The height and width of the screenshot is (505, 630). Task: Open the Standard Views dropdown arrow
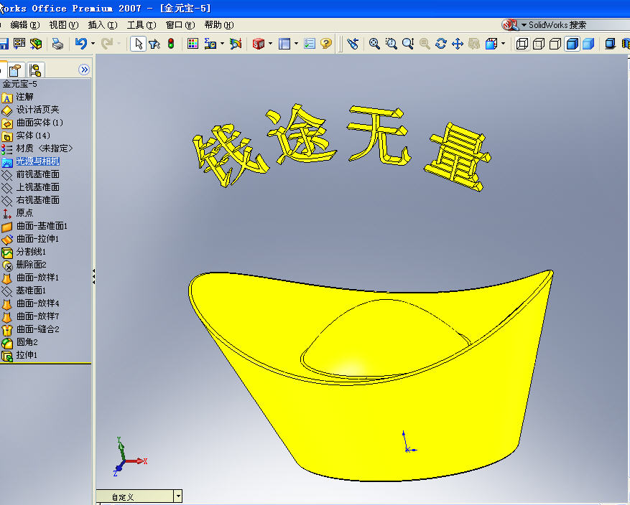(503, 43)
